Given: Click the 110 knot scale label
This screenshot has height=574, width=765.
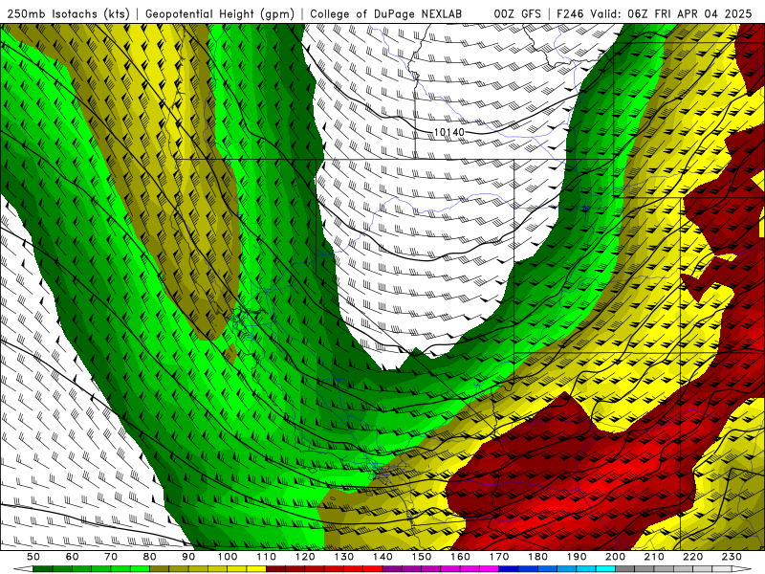Looking at the screenshot, I should [x=267, y=557].
